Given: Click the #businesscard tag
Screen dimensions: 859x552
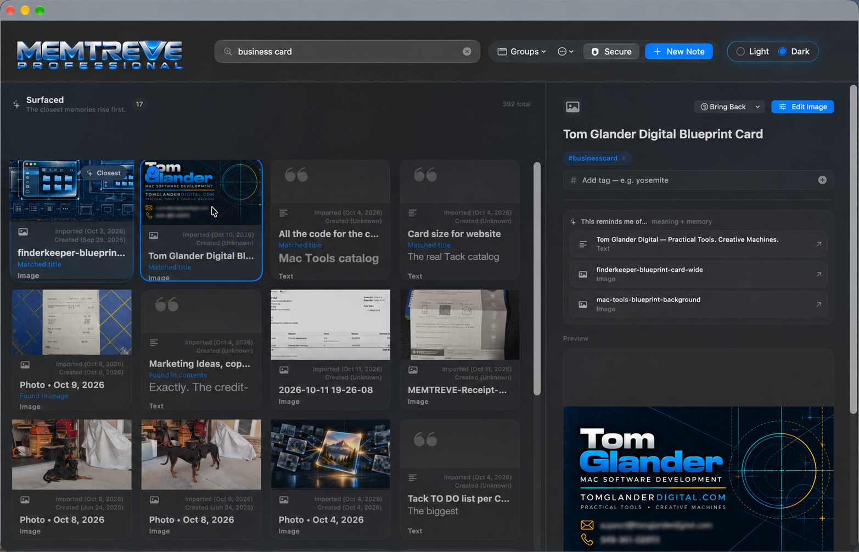Looking at the screenshot, I should coord(592,158).
